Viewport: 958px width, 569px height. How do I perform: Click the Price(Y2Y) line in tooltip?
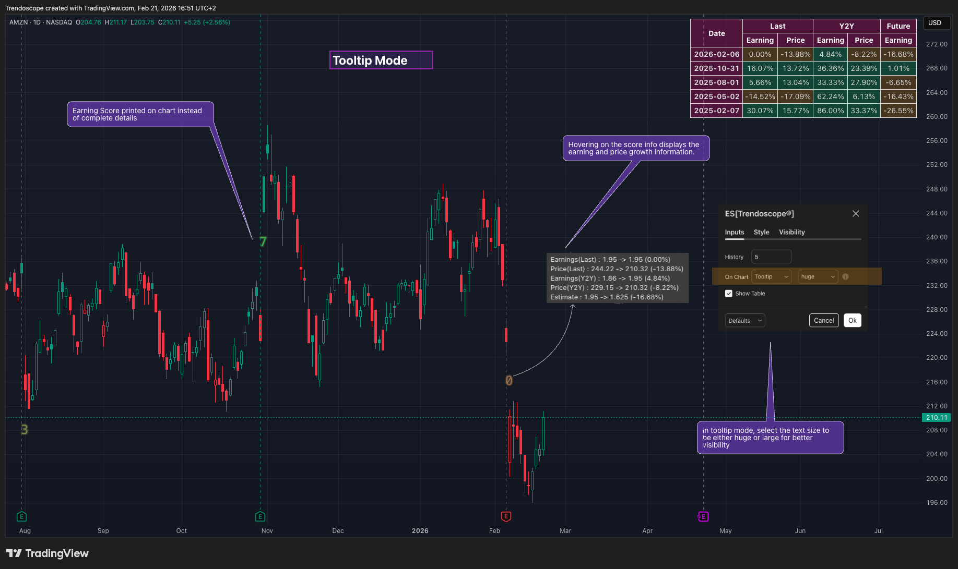tap(614, 288)
